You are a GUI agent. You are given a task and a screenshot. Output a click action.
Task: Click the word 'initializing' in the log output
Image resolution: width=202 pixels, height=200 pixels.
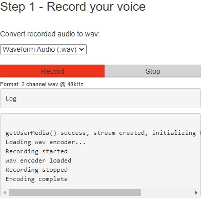pos(174,133)
